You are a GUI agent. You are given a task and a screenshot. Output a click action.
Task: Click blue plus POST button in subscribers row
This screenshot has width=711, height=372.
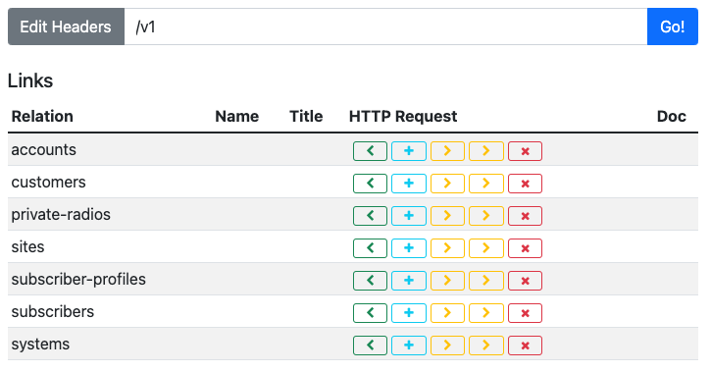coord(409,313)
